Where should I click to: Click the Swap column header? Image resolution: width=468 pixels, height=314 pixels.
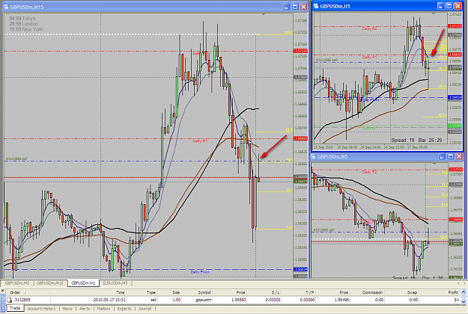pos(402,292)
